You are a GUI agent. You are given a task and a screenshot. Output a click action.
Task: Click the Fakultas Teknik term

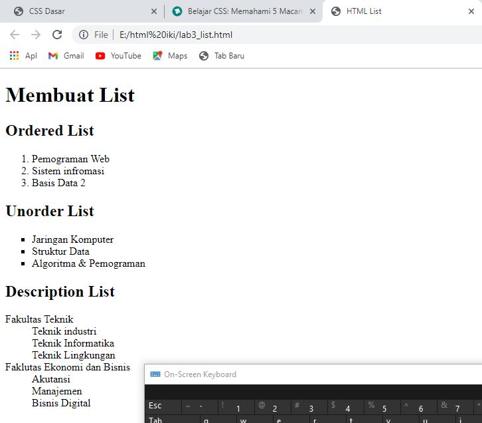(39, 319)
